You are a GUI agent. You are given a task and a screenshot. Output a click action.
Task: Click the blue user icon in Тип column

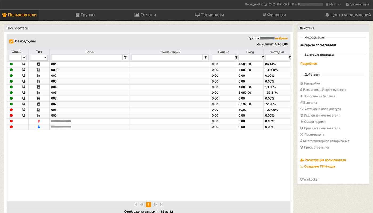(x=39, y=127)
